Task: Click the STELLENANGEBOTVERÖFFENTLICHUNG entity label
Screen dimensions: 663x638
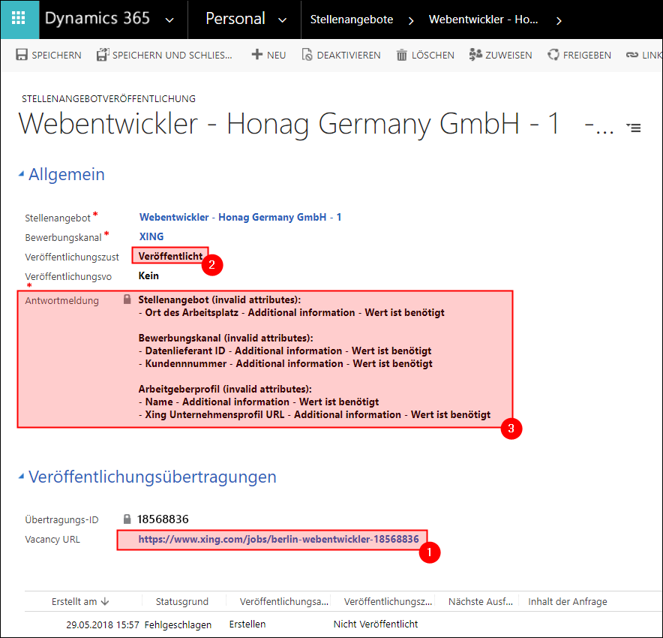Action: pos(109,98)
